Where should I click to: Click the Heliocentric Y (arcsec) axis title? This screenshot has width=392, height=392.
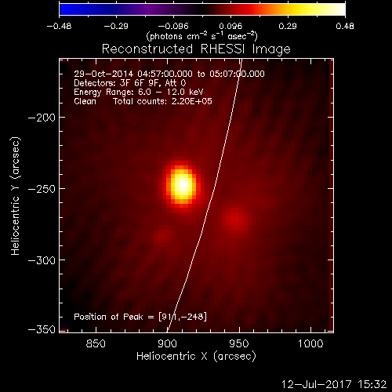pyautogui.click(x=15, y=196)
